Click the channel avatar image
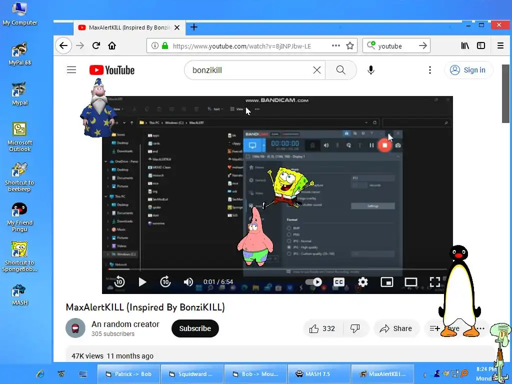 coord(75,328)
